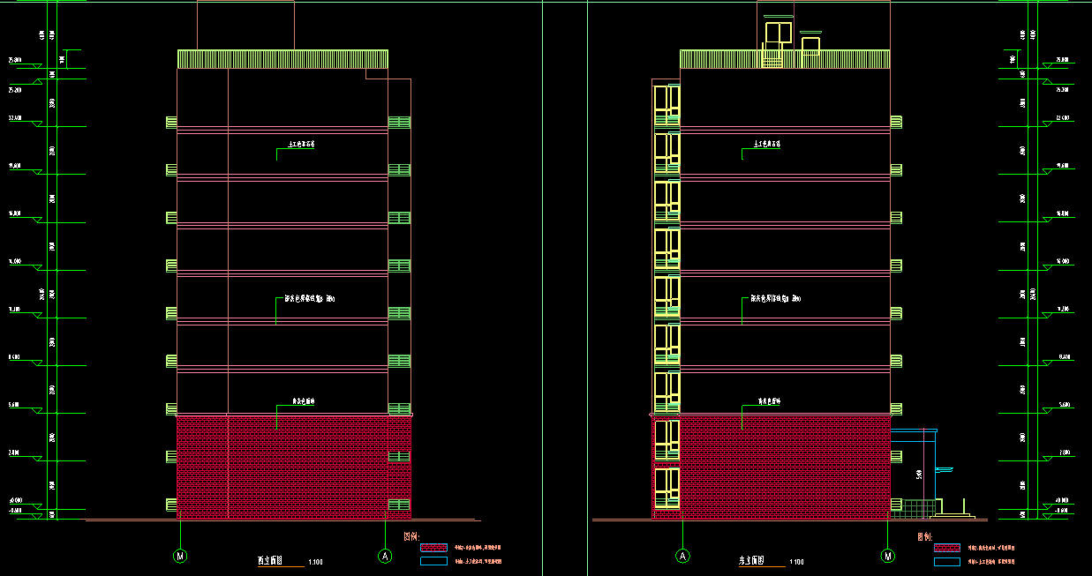The width and height of the screenshot is (1092, 576).
Task: Select the red brick wall hatch, west elevation
Action: click(x=282, y=468)
